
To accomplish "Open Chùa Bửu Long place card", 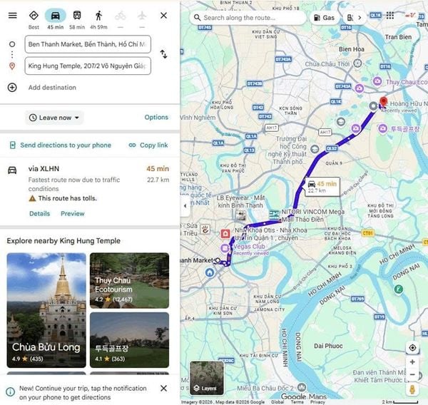I will [46, 310].
